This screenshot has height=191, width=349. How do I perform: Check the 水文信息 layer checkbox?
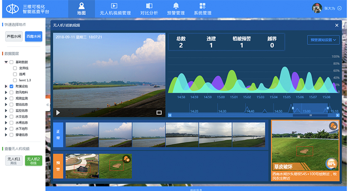[x=12, y=117]
